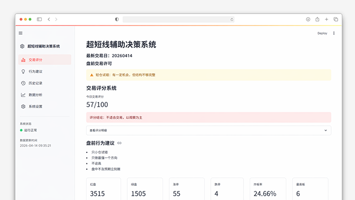355x200 pixels.
Task: Click the 最高板 6 metric card
Action: [x=310, y=189]
